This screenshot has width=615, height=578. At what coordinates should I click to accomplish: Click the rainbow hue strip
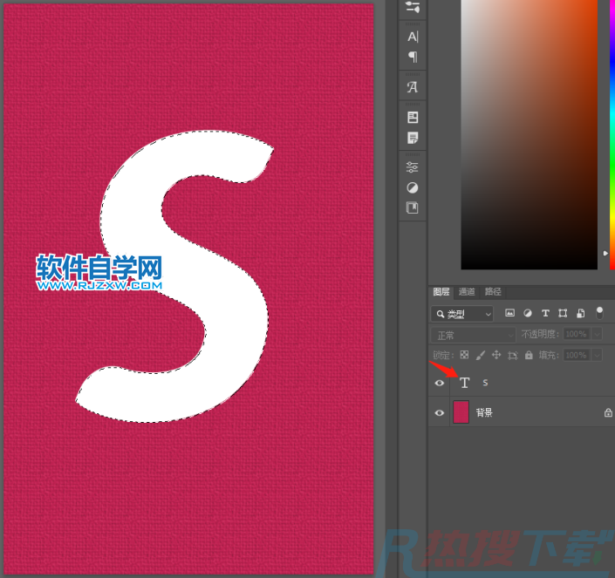(612, 134)
